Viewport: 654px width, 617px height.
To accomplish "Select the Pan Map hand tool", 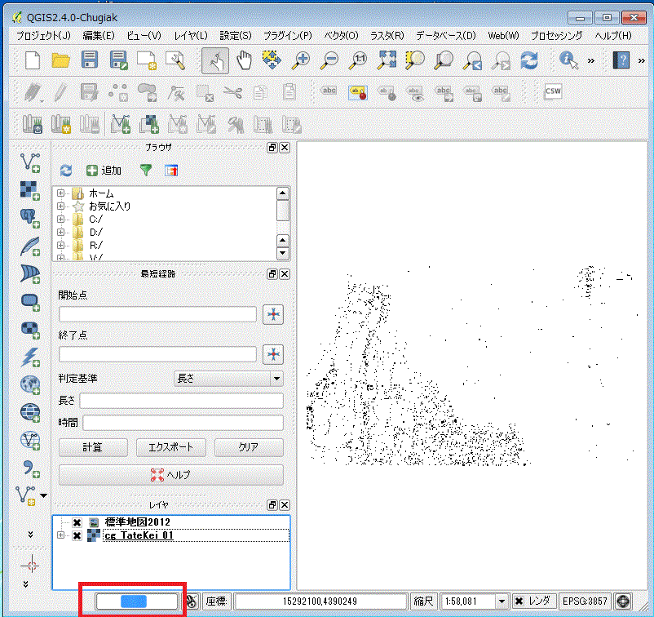I will pos(245,60).
